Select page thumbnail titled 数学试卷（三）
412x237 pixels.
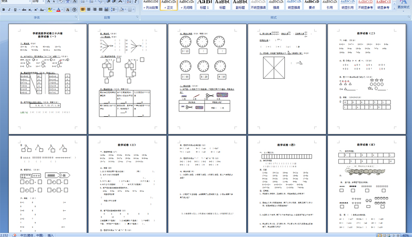click(x=127, y=184)
